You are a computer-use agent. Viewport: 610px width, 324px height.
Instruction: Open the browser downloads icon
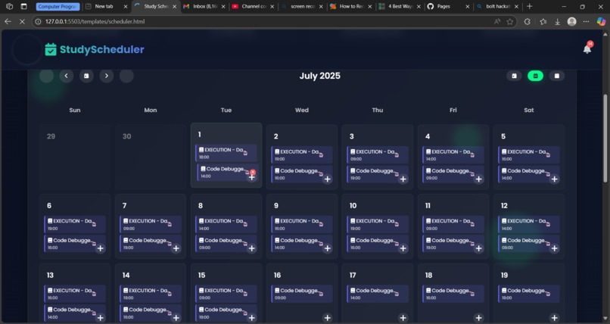click(x=557, y=21)
